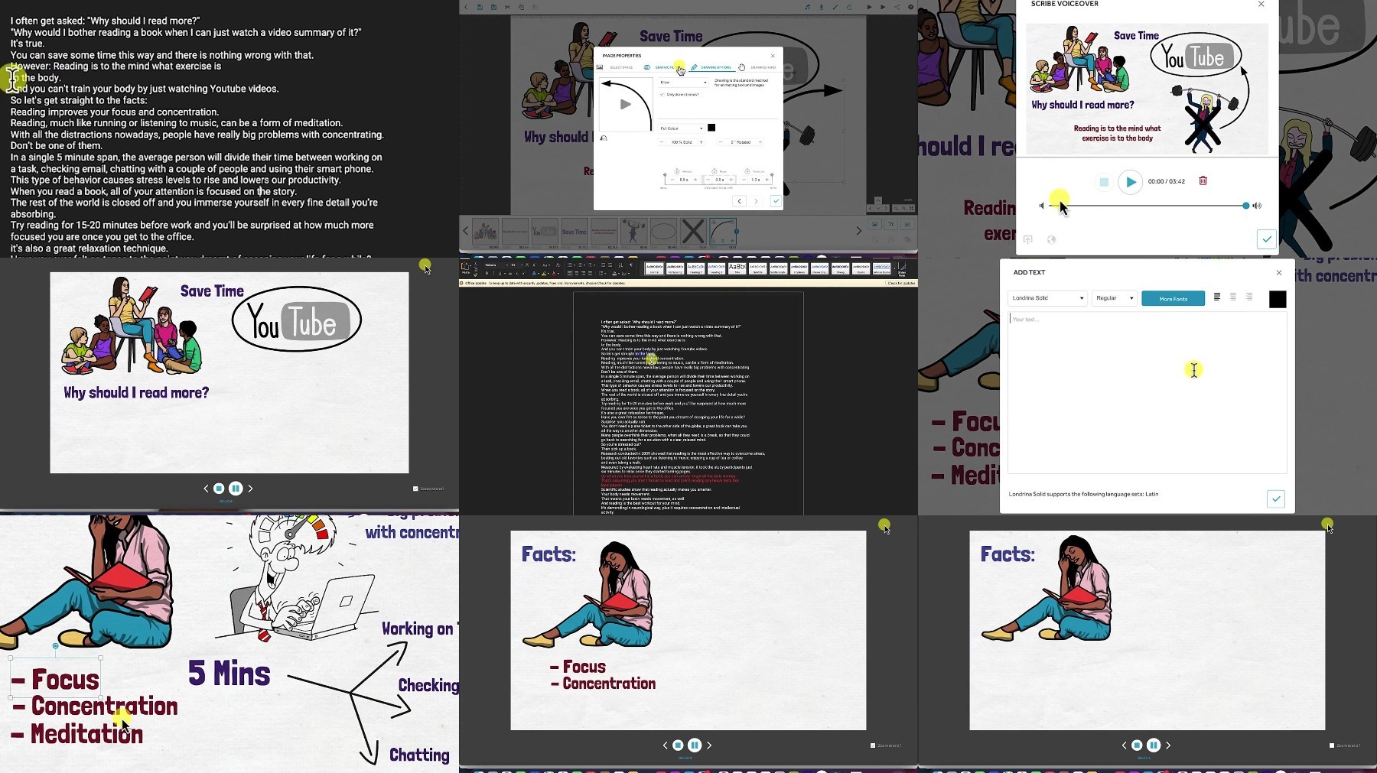Click the cut scissors icon in VideoScribe toolbar
This screenshot has height=773, width=1377.
507,7
